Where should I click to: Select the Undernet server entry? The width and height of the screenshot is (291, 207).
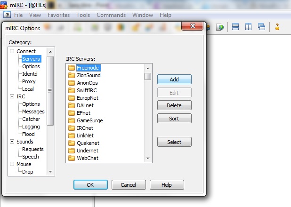click(88, 151)
